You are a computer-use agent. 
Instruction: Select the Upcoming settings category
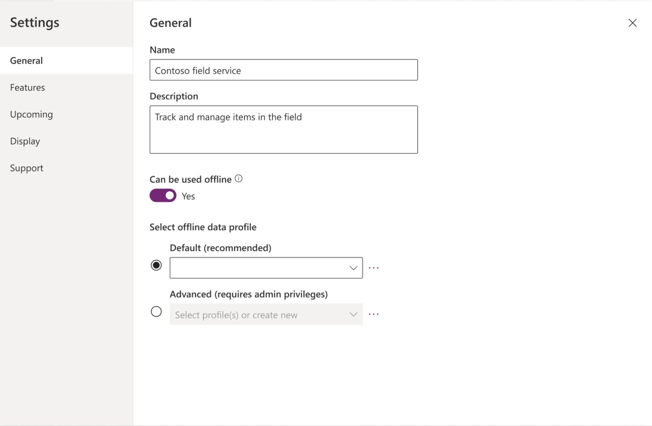[x=31, y=114]
